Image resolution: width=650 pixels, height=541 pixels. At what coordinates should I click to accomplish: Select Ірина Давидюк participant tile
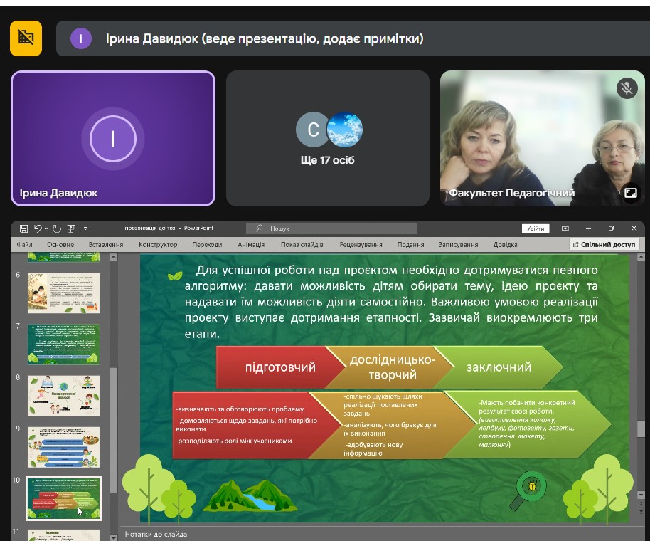coord(113,139)
